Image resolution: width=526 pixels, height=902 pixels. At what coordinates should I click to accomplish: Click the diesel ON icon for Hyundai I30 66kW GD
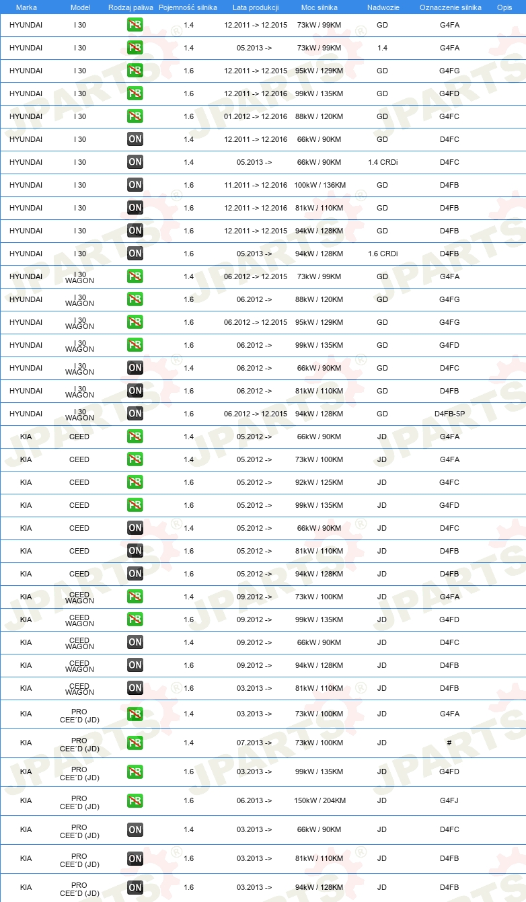coord(135,139)
